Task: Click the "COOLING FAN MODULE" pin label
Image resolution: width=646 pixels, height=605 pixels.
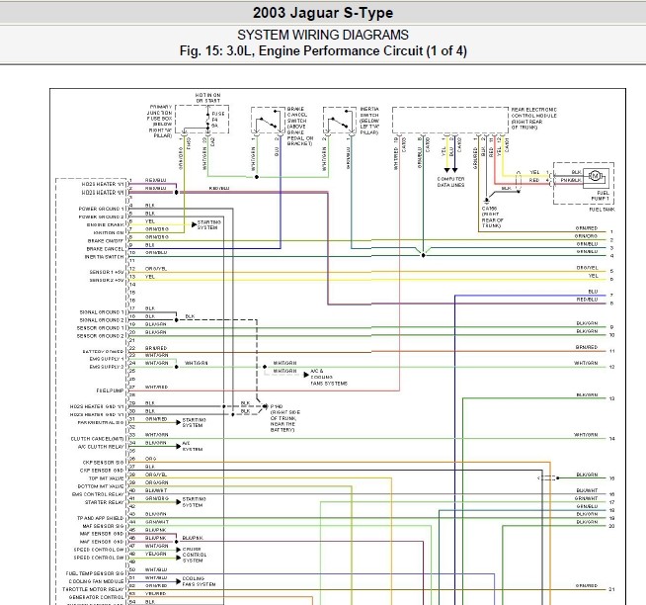Action: tap(96, 581)
